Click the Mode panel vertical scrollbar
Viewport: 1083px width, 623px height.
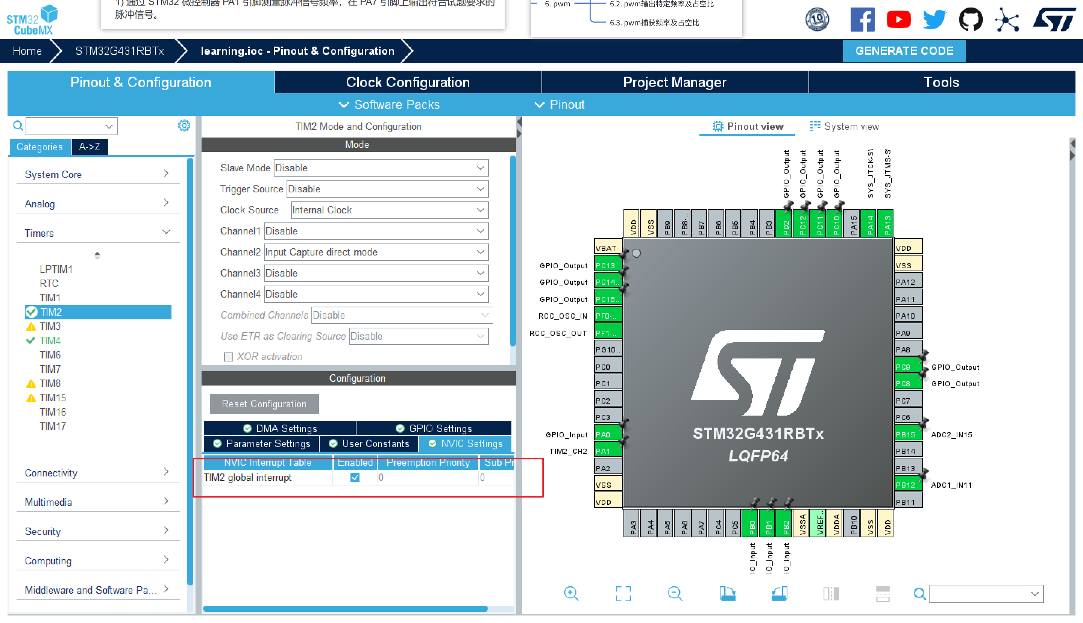513,251
